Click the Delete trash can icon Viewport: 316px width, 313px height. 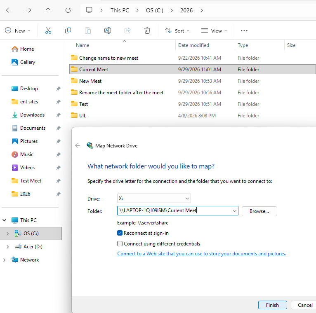[147, 30]
